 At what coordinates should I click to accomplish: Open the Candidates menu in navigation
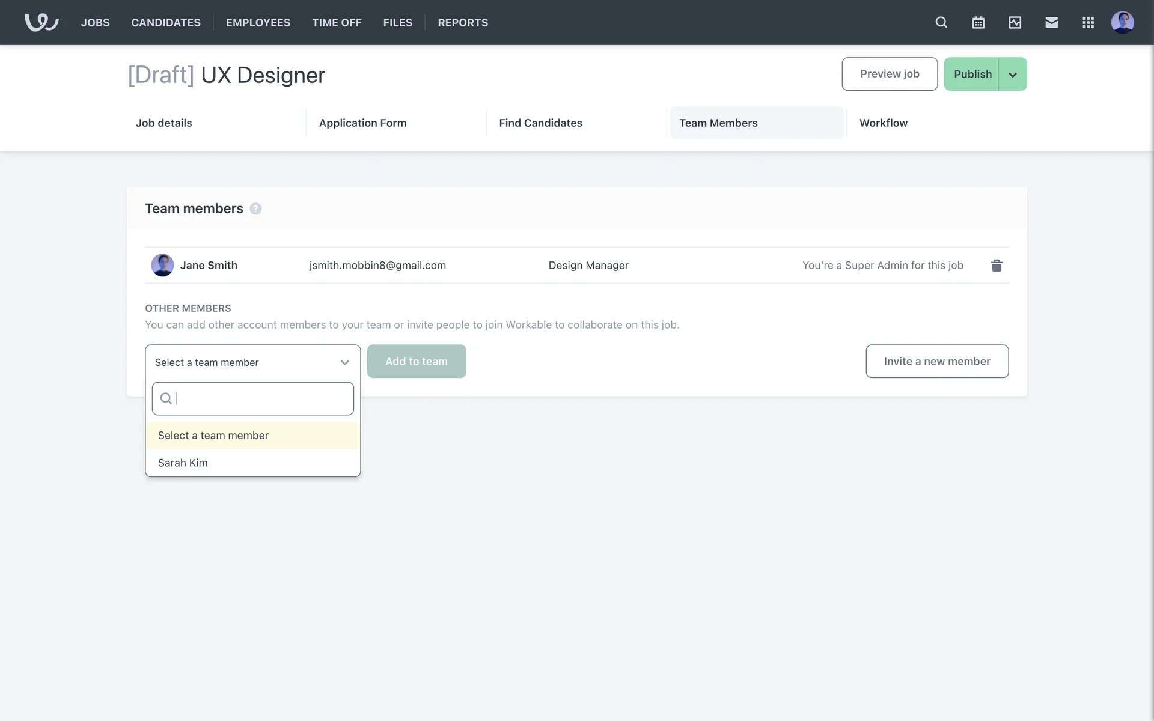tap(166, 22)
